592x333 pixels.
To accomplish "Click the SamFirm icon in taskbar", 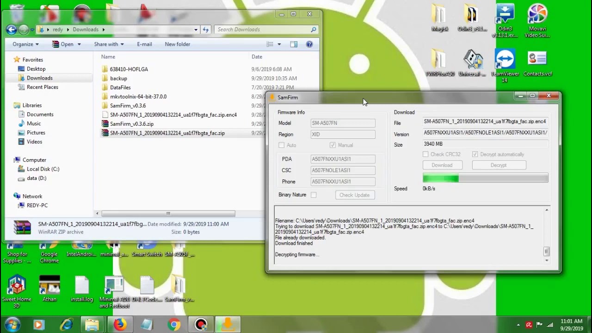I will 228,325.
